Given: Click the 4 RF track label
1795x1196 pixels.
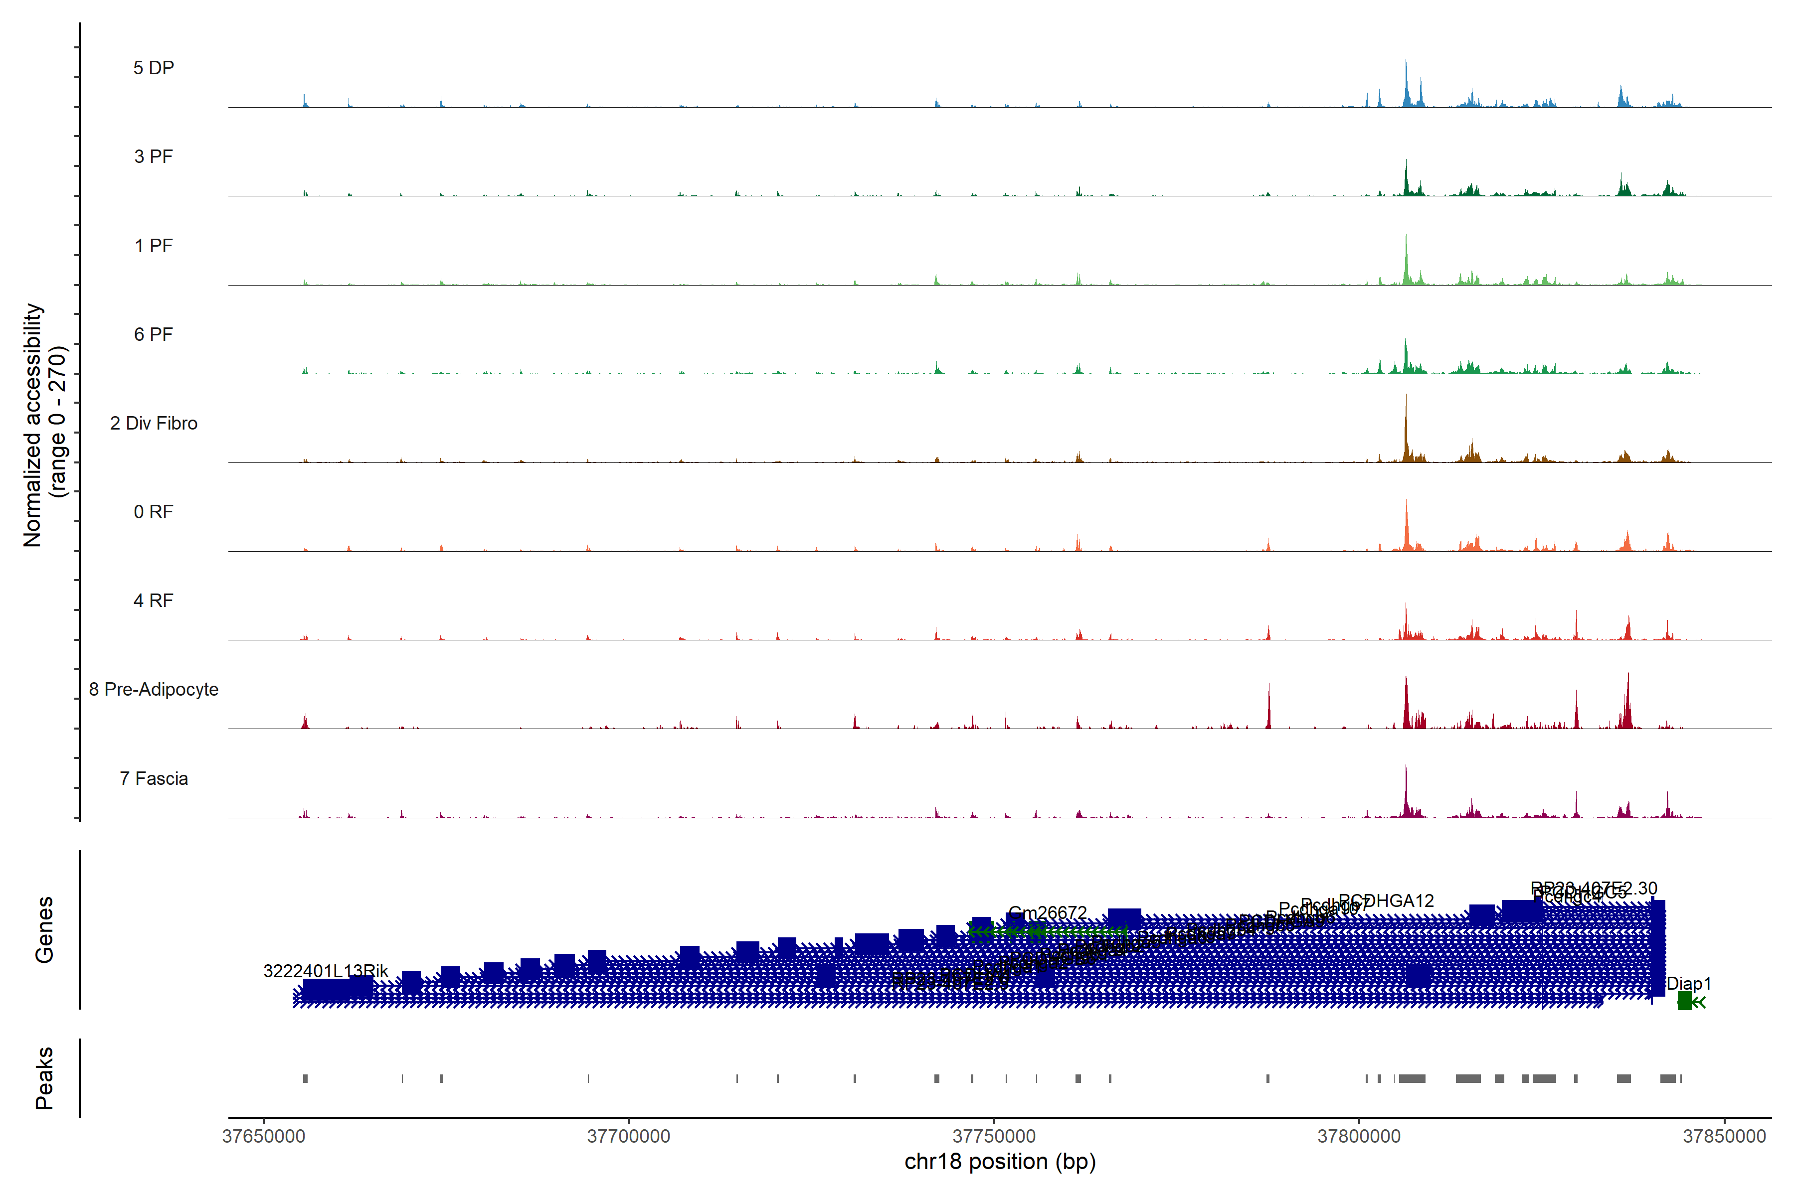Looking at the screenshot, I should pos(154,600).
